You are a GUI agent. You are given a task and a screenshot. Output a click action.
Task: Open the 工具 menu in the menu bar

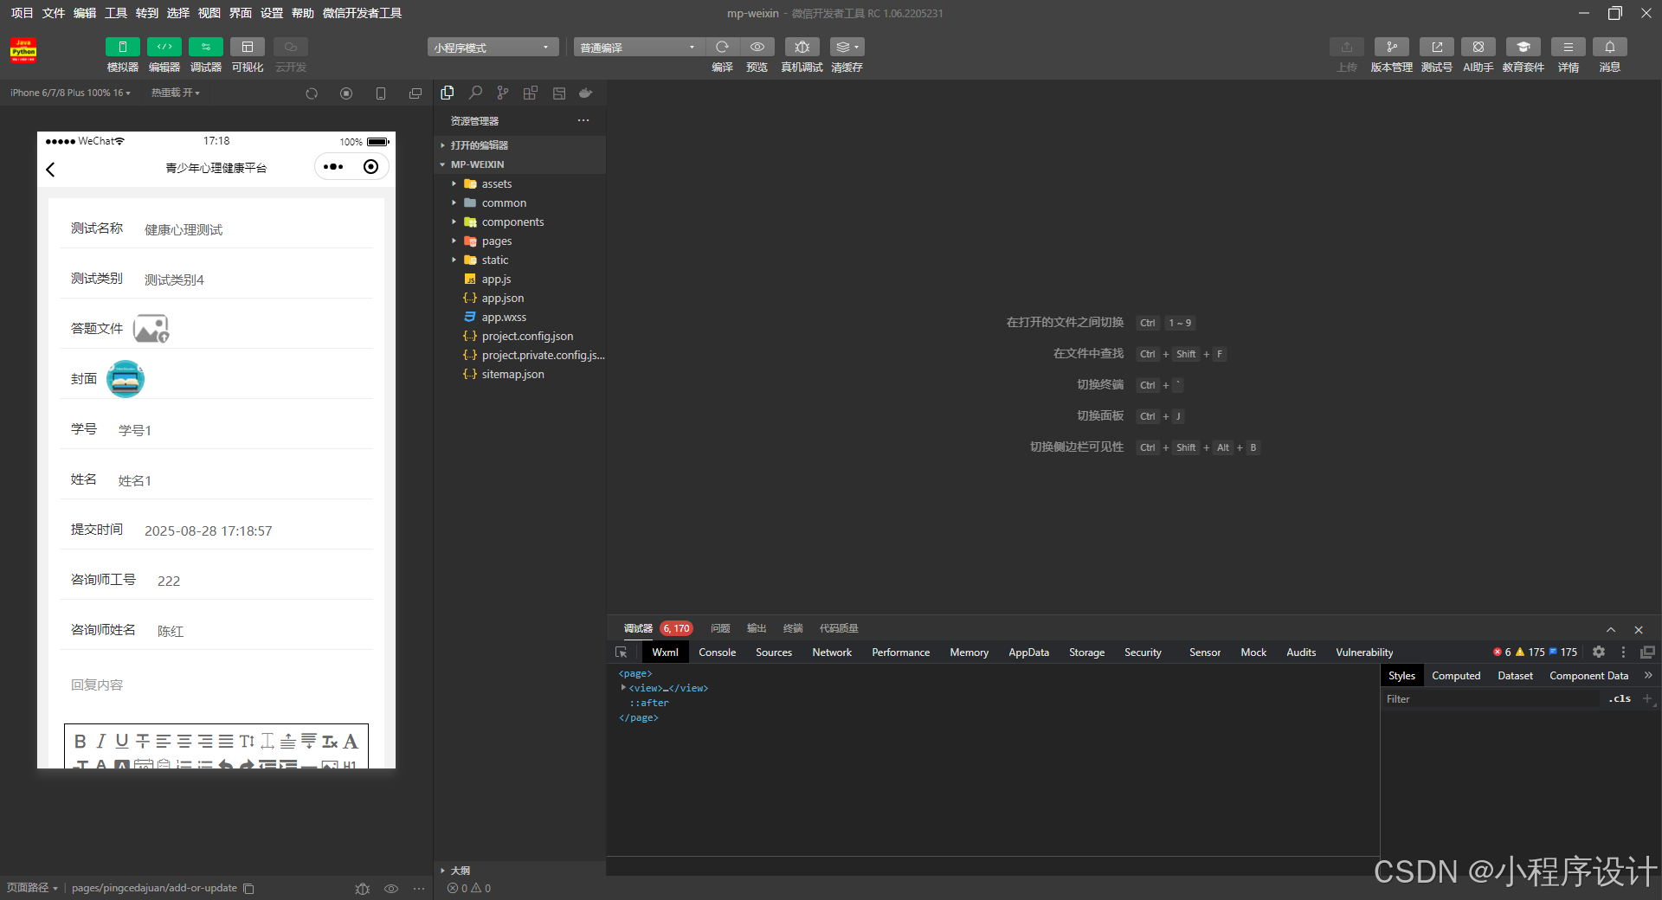(116, 13)
